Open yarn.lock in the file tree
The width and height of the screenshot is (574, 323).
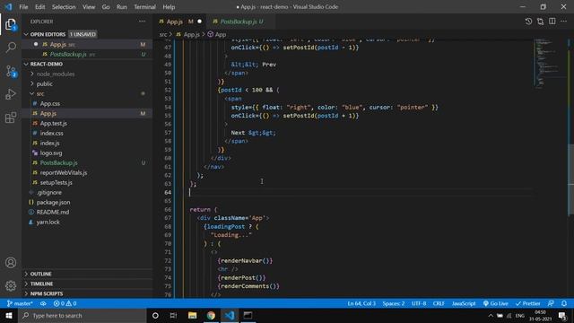click(88, 222)
